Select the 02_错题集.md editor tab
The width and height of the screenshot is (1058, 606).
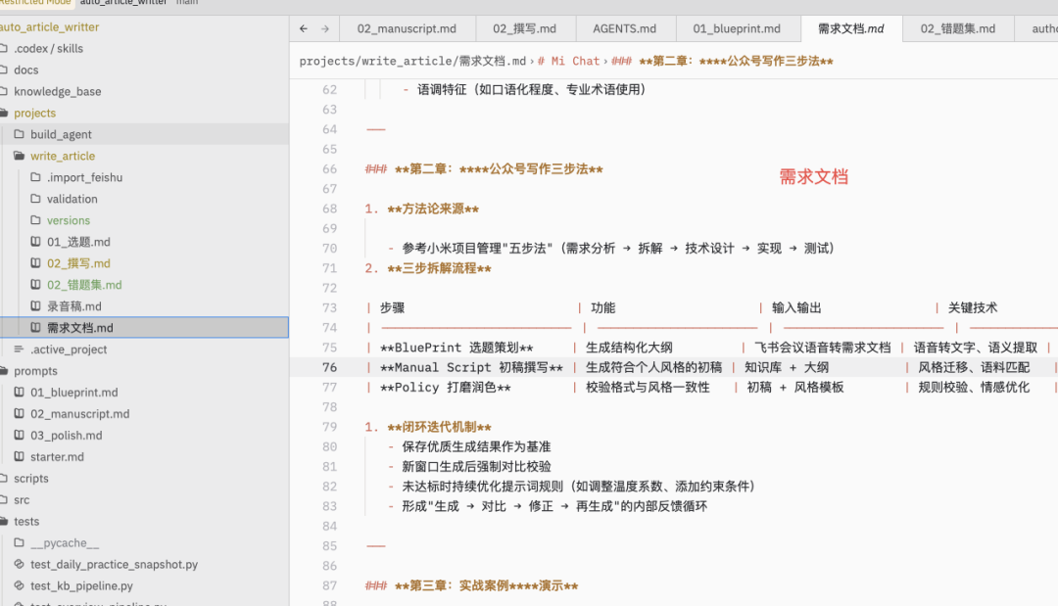(x=958, y=29)
